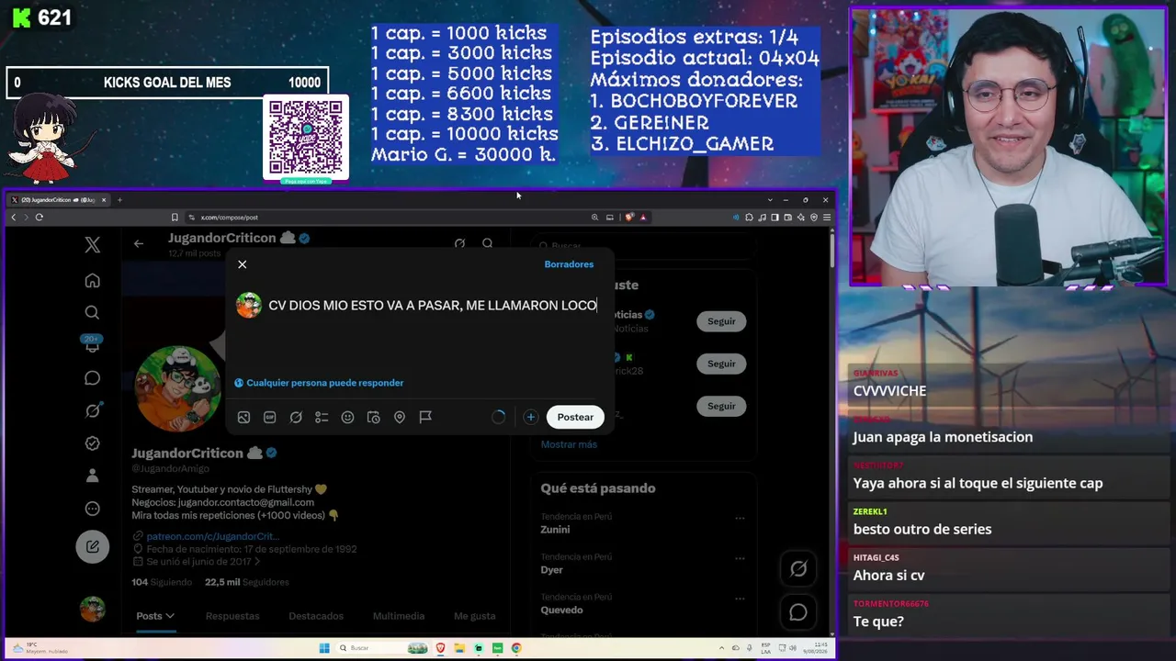Click the Postear button

pyautogui.click(x=575, y=417)
